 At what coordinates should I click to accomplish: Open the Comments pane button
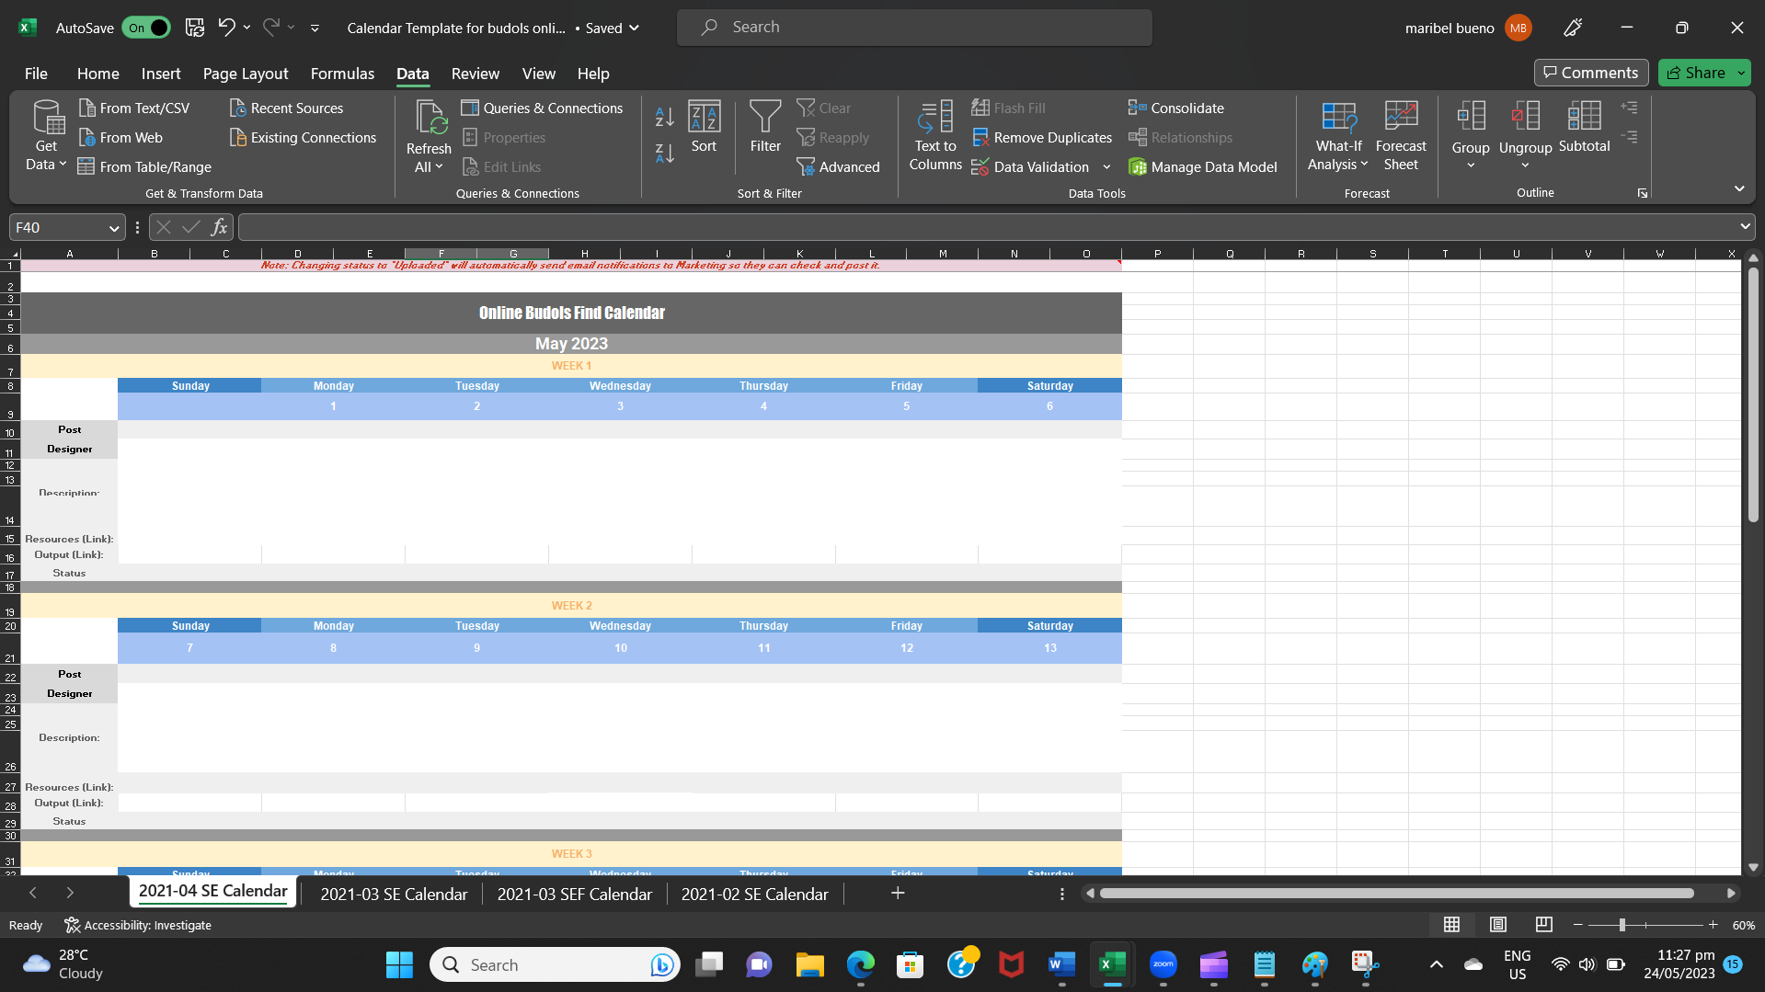click(x=1590, y=73)
